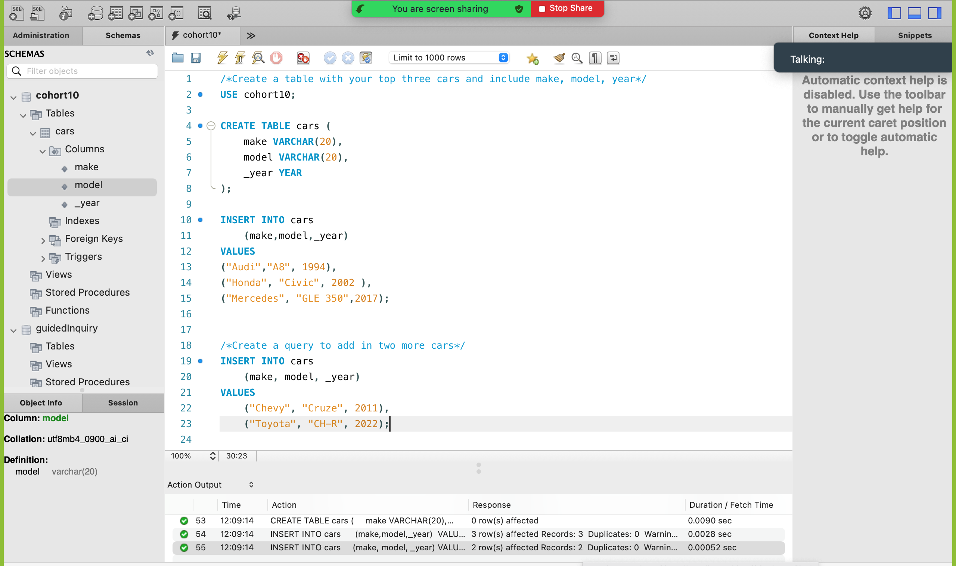Explain execution plan magnifier icon
Screen dimensions: 956x566
click(x=258, y=58)
